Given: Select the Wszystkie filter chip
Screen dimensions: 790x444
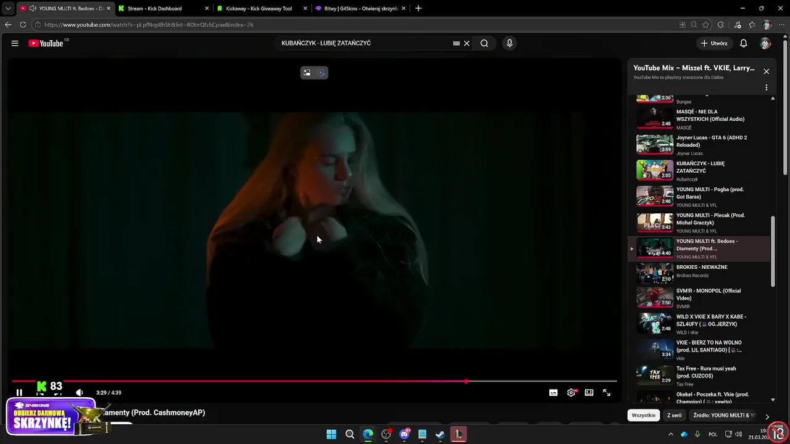Looking at the screenshot, I should [643, 416].
